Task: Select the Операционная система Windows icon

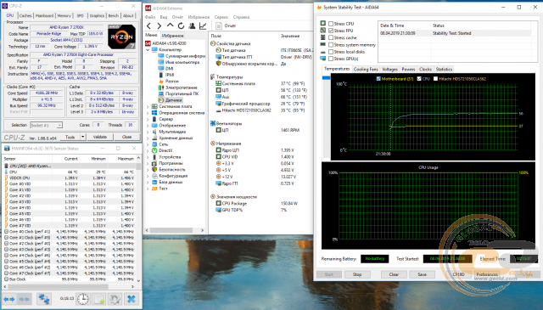Action: [x=154, y=113]
